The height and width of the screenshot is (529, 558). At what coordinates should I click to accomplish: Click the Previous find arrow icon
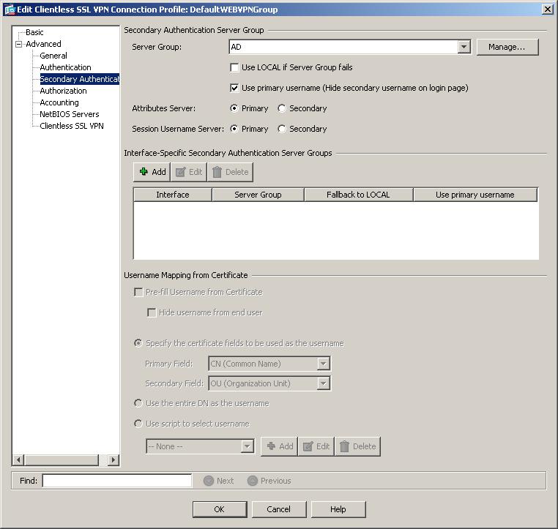pyautogui.click(x=253, y=481)
